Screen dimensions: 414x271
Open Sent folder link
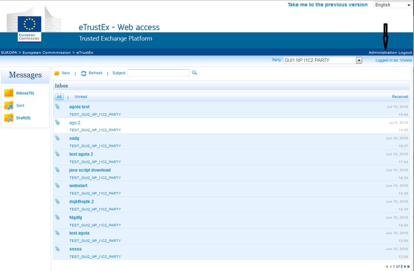[20, 105]
